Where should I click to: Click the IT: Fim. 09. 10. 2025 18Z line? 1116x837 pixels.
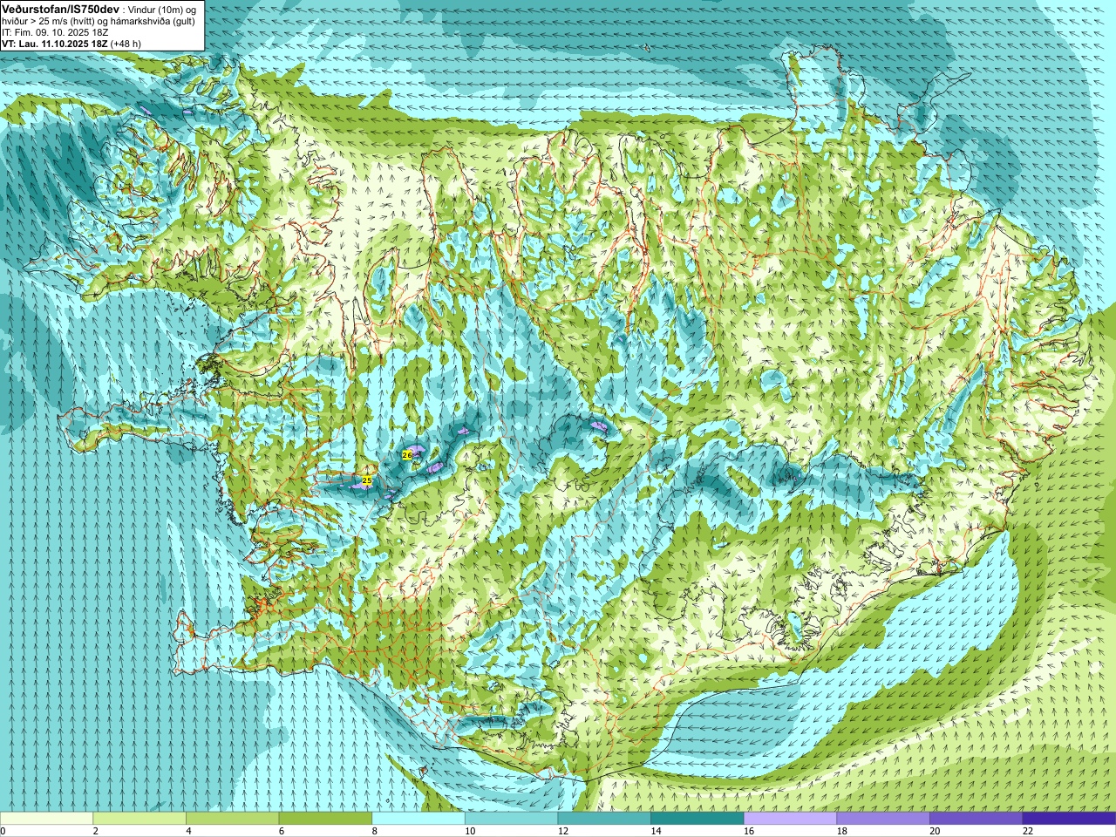[x=55, y=32]
